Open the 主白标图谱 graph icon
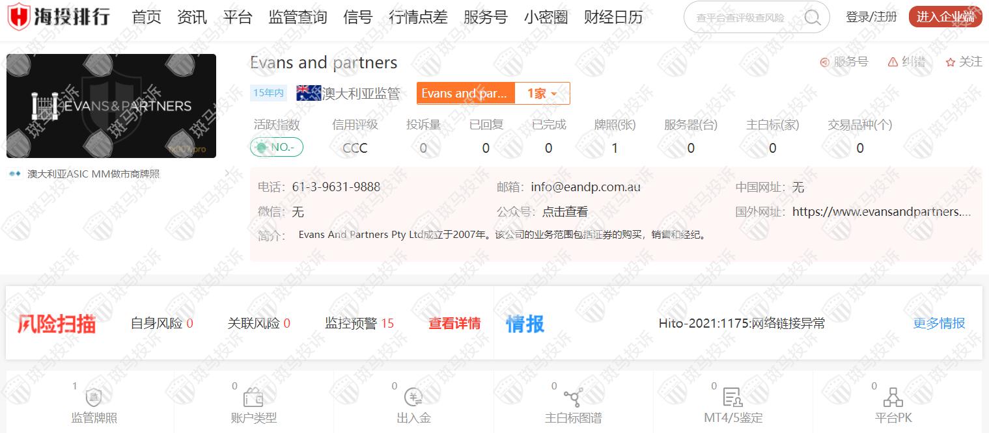Viewport: 989px width, 433px height. click(573, 397)
